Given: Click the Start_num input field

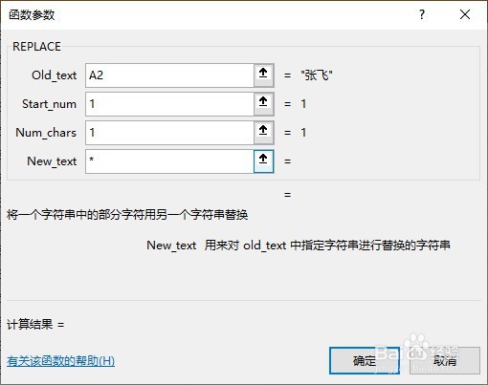Looking at the screenshot, I should [x=169, y=104].
